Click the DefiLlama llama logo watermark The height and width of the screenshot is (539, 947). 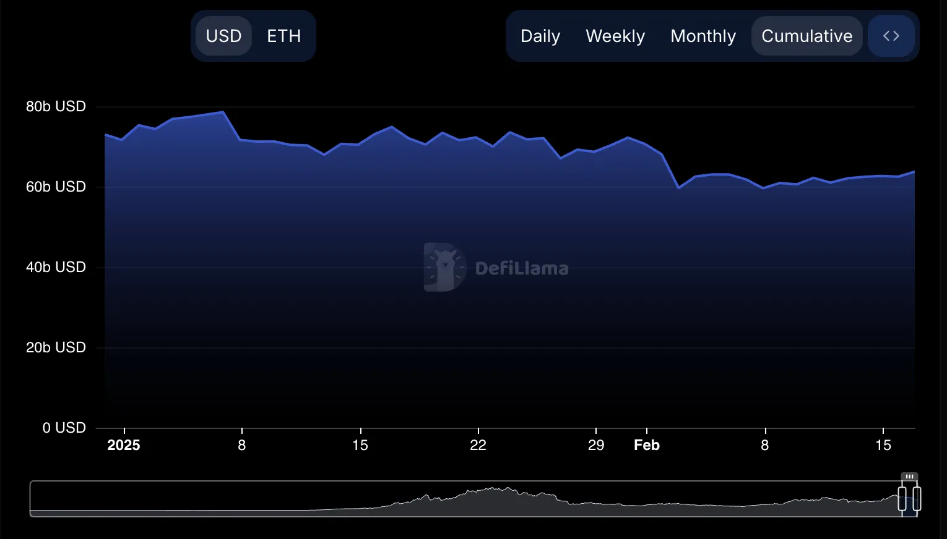pos(444,267)
